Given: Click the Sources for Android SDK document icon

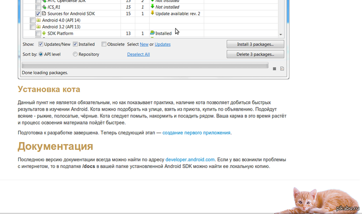Looking at the screenshot, I should (44, 13).
